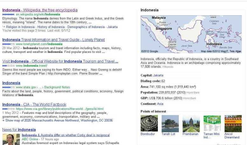Screen dimensions: 247x145
Task: Open the Jakarta capital link
Action: (x=158, y=75)
